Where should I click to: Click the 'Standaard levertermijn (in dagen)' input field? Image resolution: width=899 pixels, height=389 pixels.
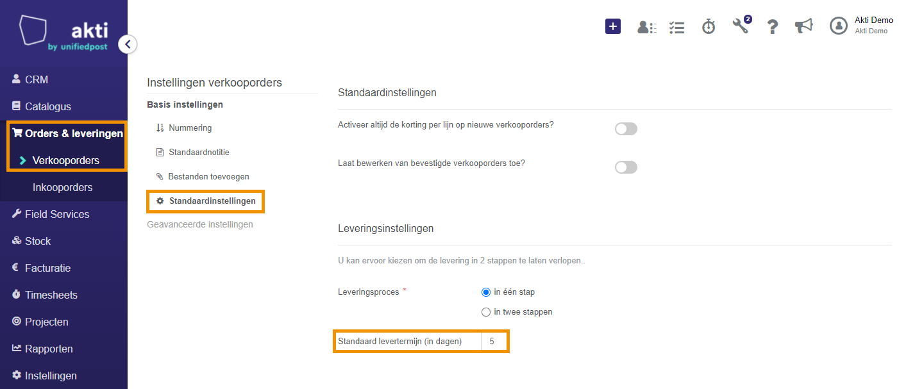click(x=494, y=342)
